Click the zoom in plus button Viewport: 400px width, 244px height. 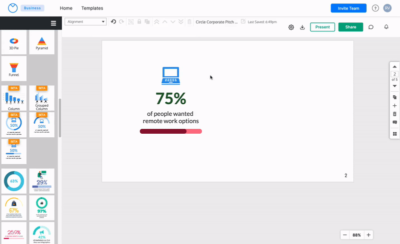pyautogui.click(x=368, y=235)
